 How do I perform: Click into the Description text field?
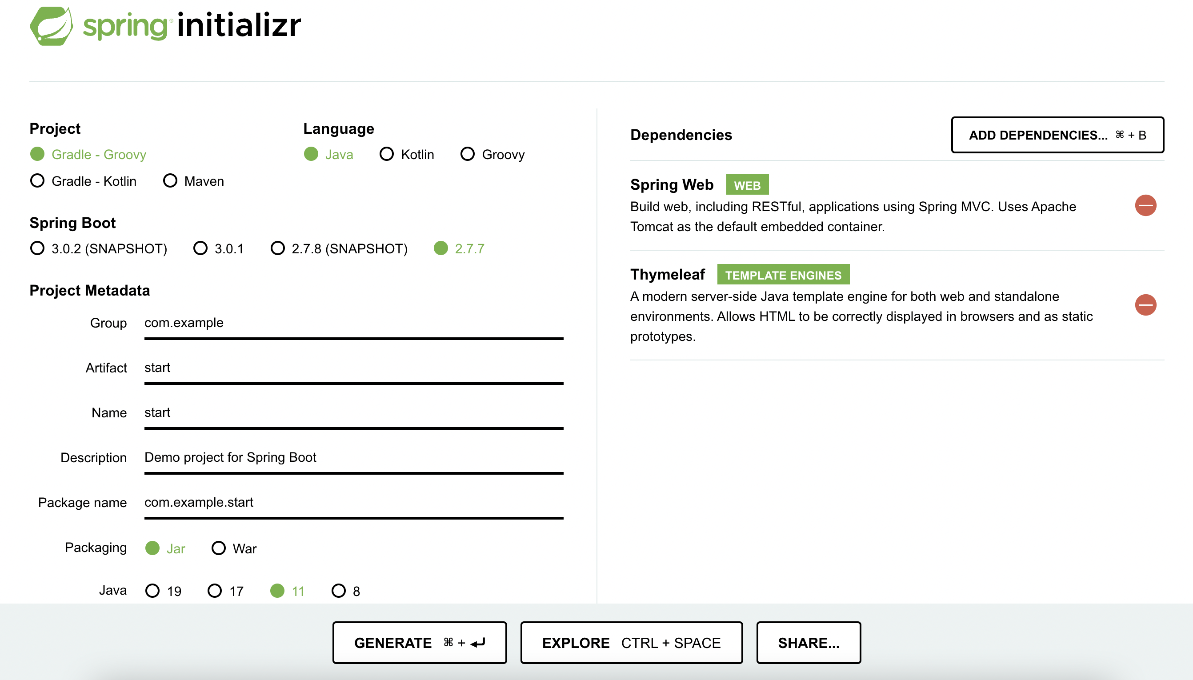point(353,458)
